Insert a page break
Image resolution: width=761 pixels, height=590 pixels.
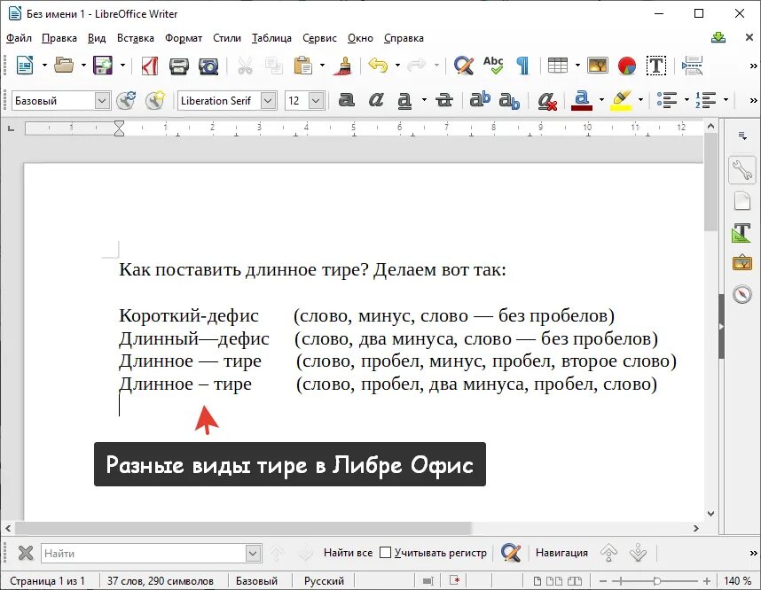[x=692, y=66]
